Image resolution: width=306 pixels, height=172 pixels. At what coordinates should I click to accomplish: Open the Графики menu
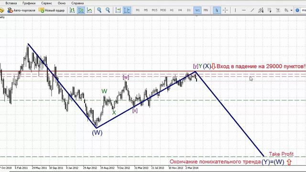(x=29, y=3)
